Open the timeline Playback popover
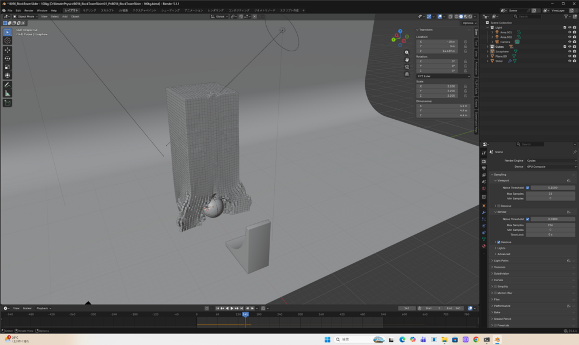579x345 pixels. (x=44, y=308)
